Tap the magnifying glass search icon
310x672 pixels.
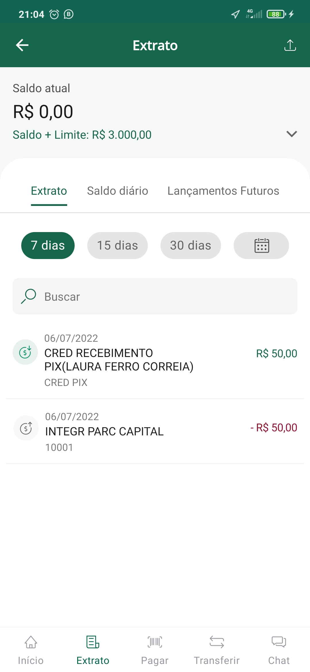point(28,296)
